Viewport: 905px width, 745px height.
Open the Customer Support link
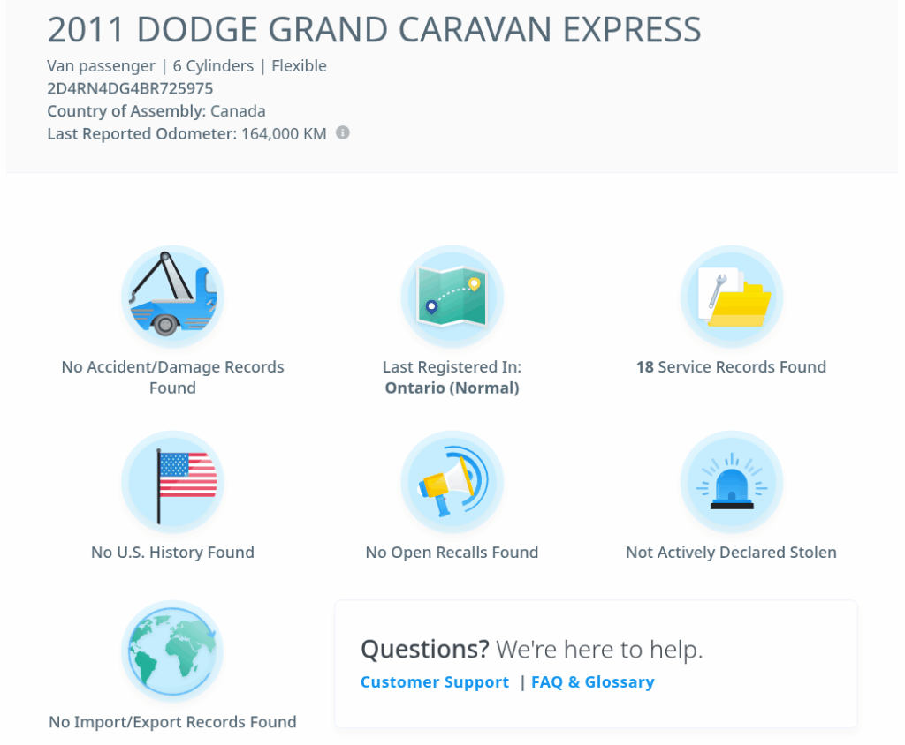tap(435, 682)
